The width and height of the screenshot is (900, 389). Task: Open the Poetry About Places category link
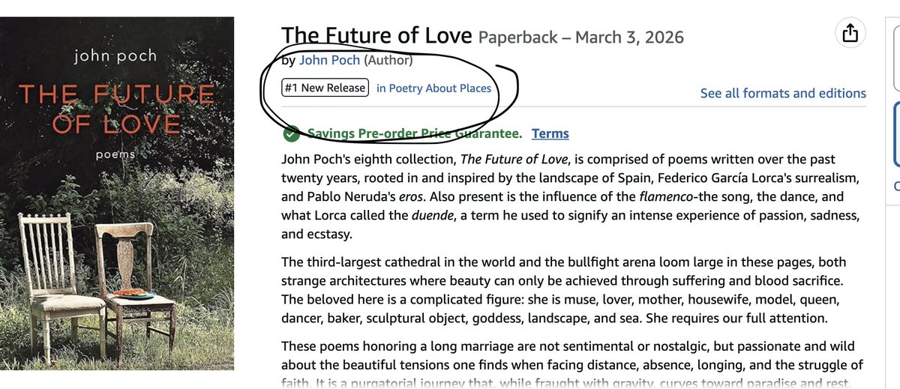click(434, 88)
